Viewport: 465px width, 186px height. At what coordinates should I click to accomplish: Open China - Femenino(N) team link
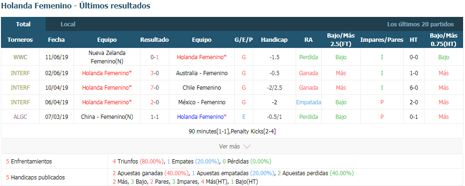click(107, 116)
